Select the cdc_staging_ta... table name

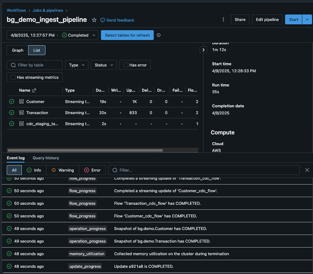[42, 124]
